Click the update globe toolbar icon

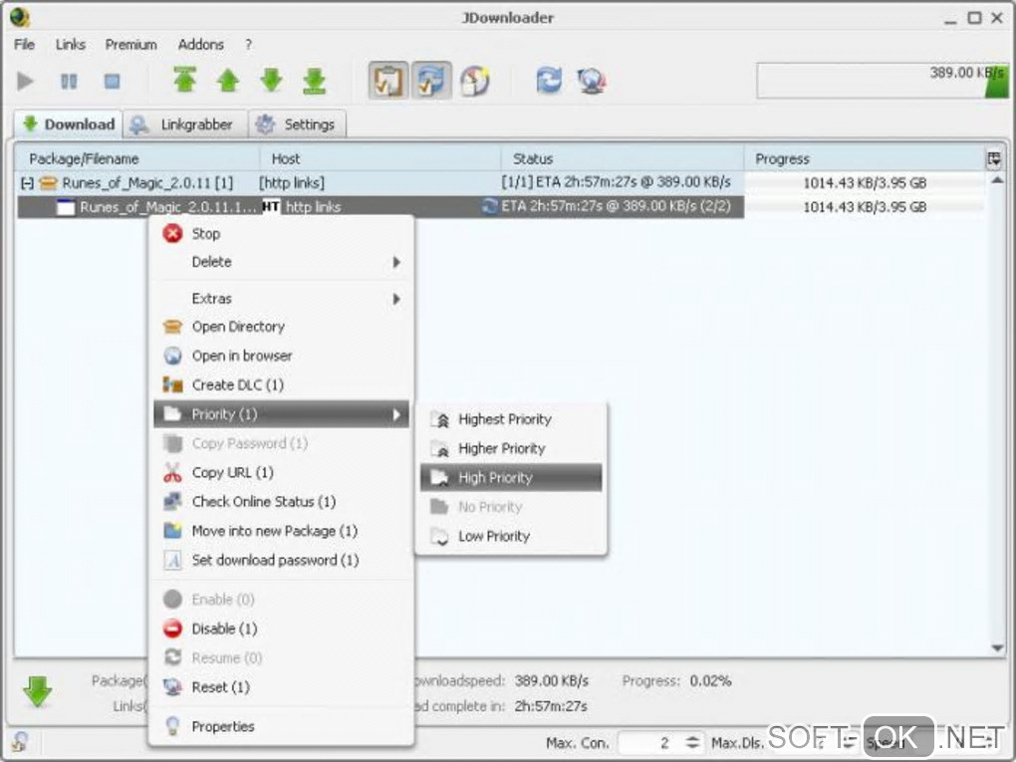pos(592,81)
